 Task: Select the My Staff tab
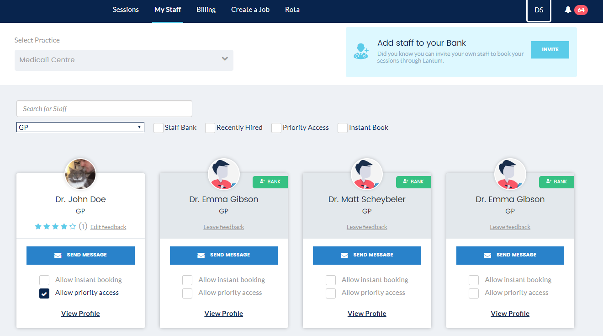(168, 10)
